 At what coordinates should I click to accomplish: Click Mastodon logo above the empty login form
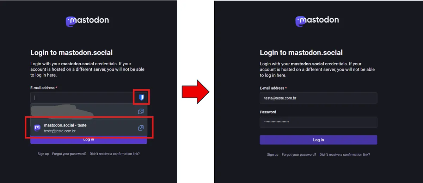click(87, 21)
